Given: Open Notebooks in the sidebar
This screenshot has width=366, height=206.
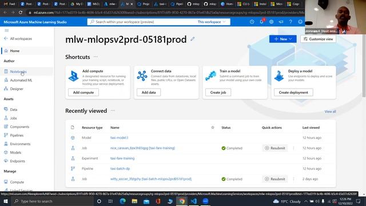Looking at the screenshot, I should [x=18, y=72].
